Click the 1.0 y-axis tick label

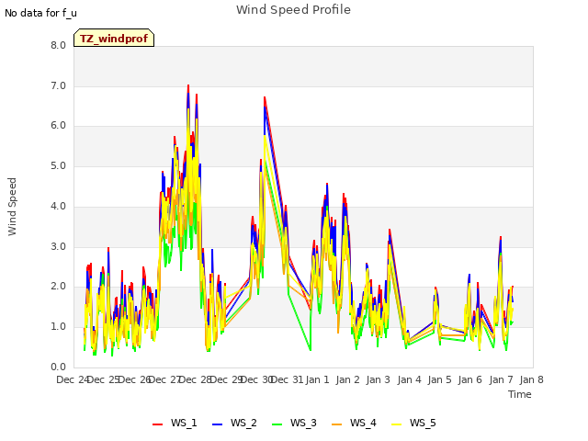tap(58, 327)
